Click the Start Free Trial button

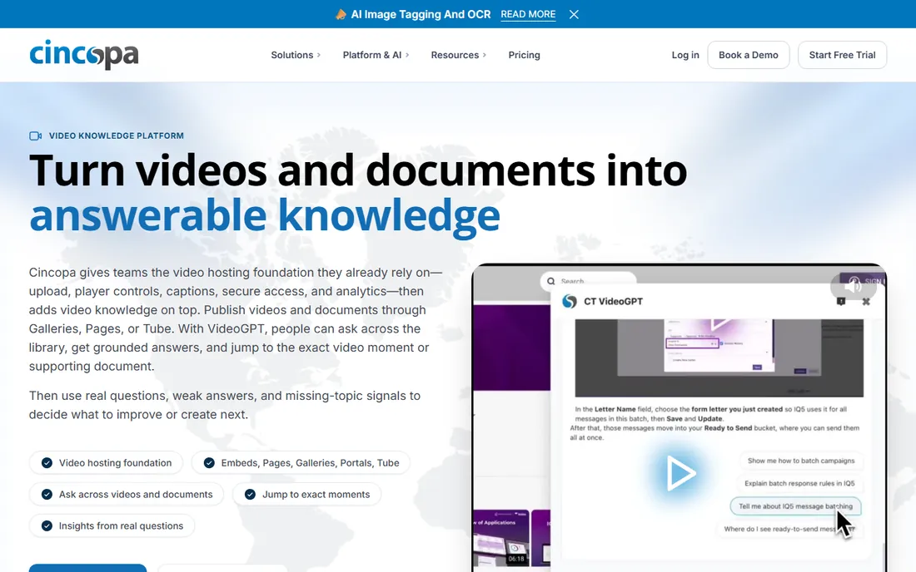pos(842,55)
